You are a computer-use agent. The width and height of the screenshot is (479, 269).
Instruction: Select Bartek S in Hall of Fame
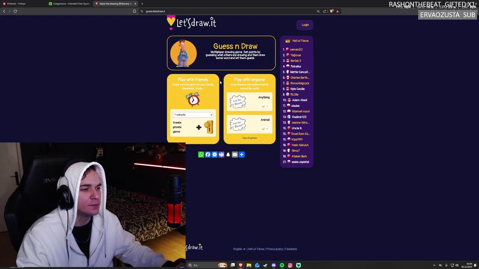(x=296, y=61)
